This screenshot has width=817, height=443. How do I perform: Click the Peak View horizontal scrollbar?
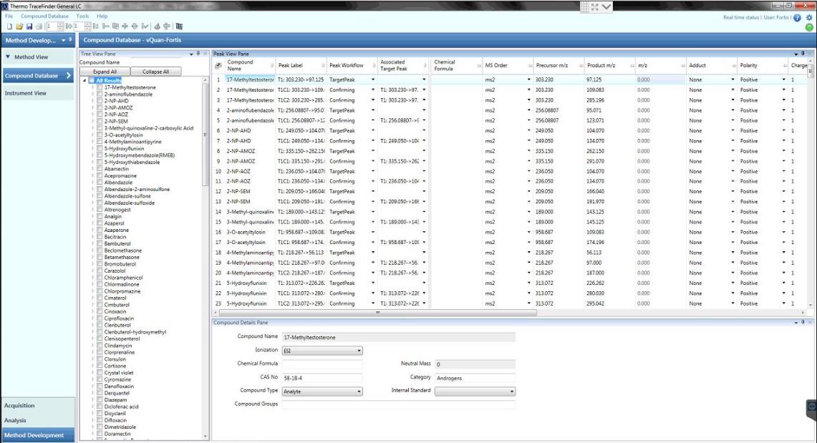(x=378, y=313)
